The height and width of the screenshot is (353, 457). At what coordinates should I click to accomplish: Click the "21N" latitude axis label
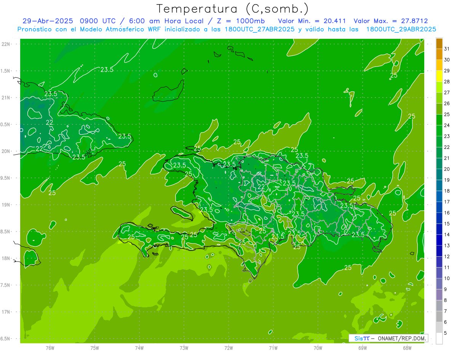(6, 98)
